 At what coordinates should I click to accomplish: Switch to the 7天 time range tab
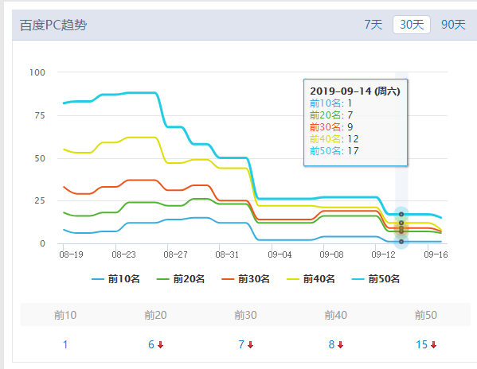(373, 25)
